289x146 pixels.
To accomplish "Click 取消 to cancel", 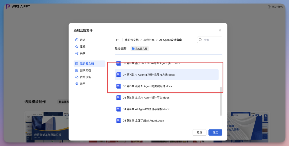I will click(199, 132).
